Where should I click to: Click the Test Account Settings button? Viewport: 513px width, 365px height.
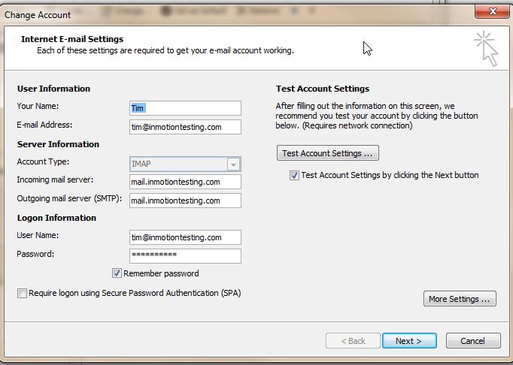click(327, 153)
